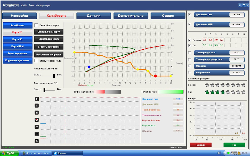Click Стереть бенз. карту button
Viewport: 250px width, 156px height.
[49, 32]
